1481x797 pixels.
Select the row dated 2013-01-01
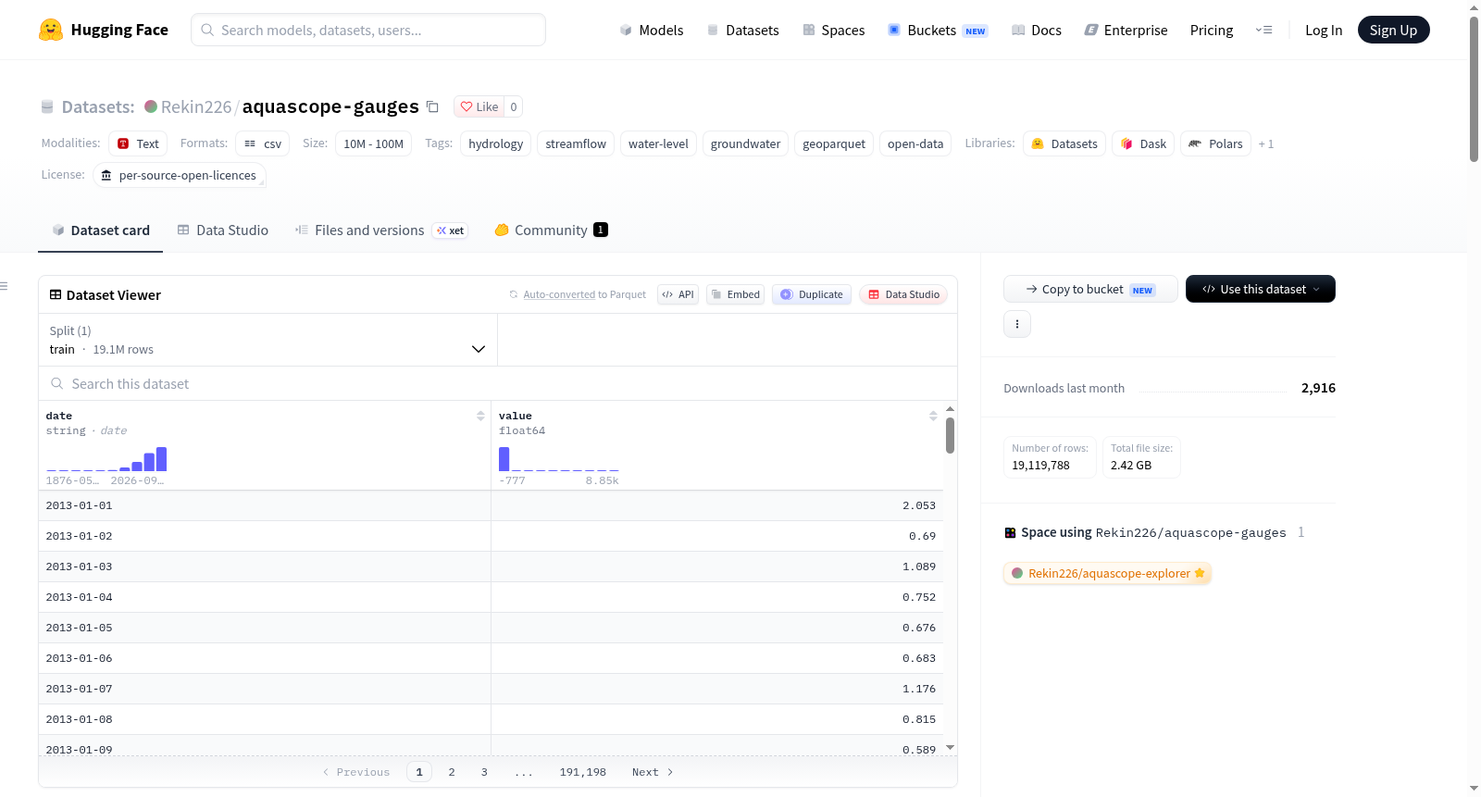[491, 505]
